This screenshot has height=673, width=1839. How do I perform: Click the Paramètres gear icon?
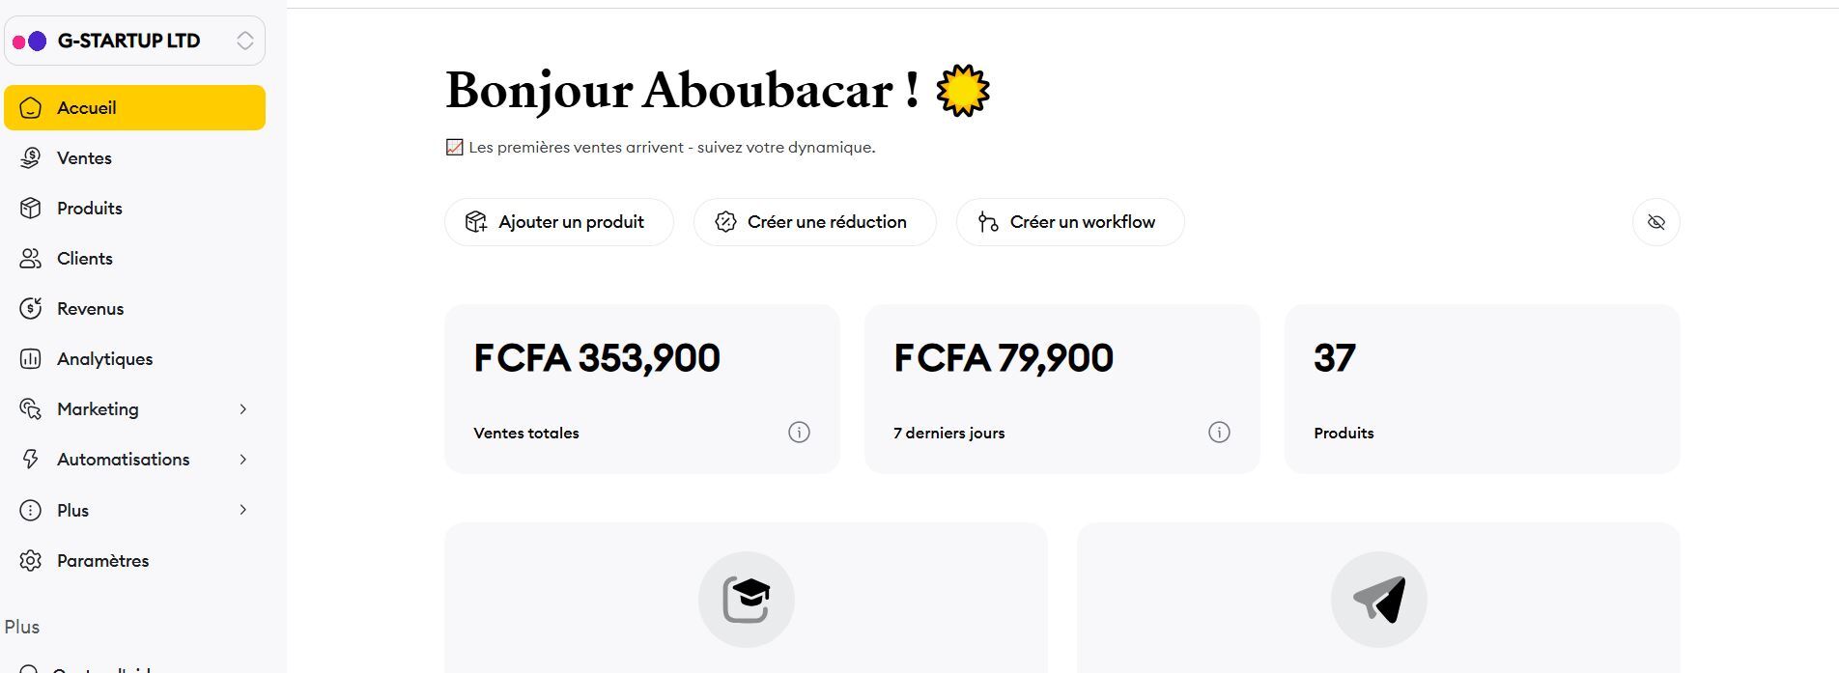[31, 561]
